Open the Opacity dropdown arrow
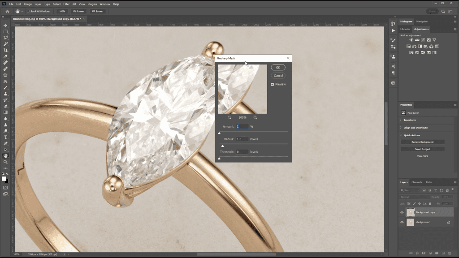Screen dimensions: 459x258 (x=451, y=197)
